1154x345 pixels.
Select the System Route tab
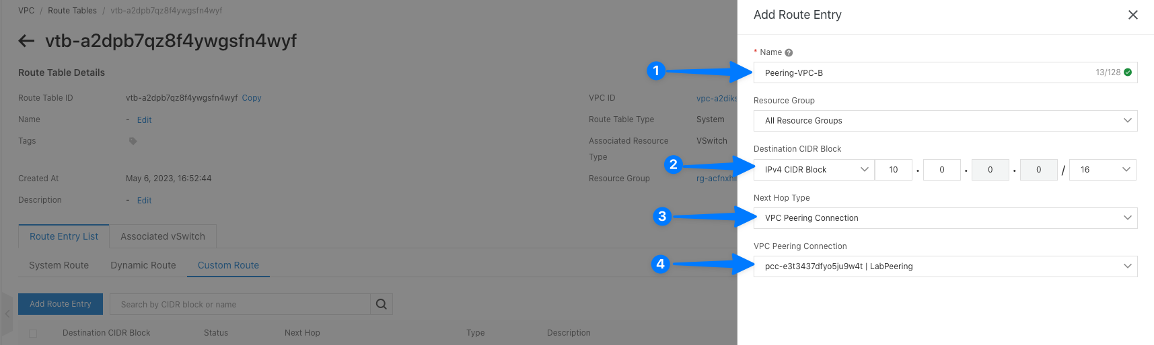click(x=59, y=265)
